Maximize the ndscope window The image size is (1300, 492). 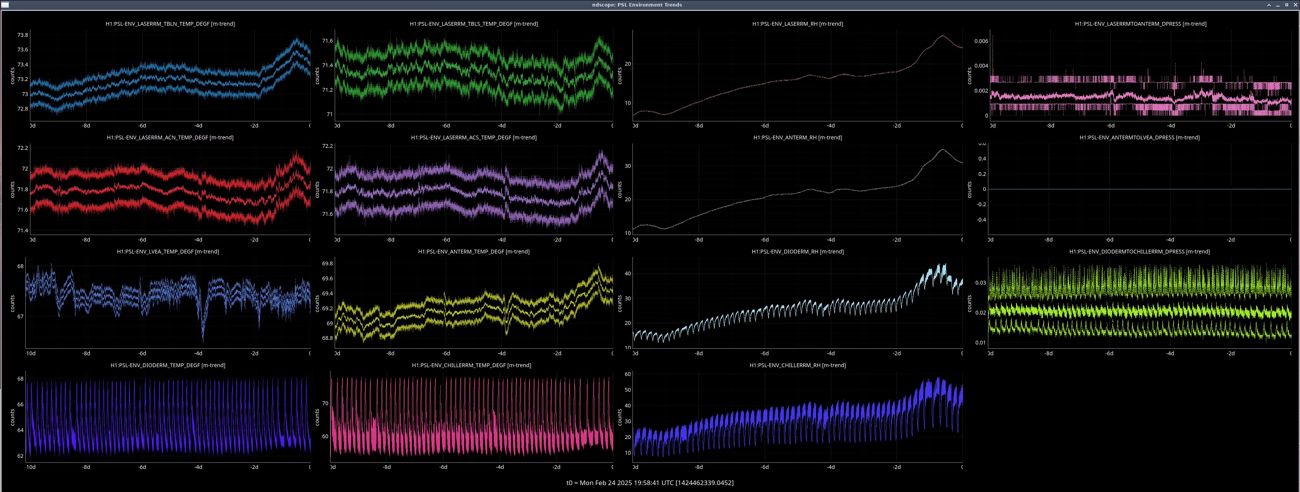pyautogui.click(x=1287, y=5)
